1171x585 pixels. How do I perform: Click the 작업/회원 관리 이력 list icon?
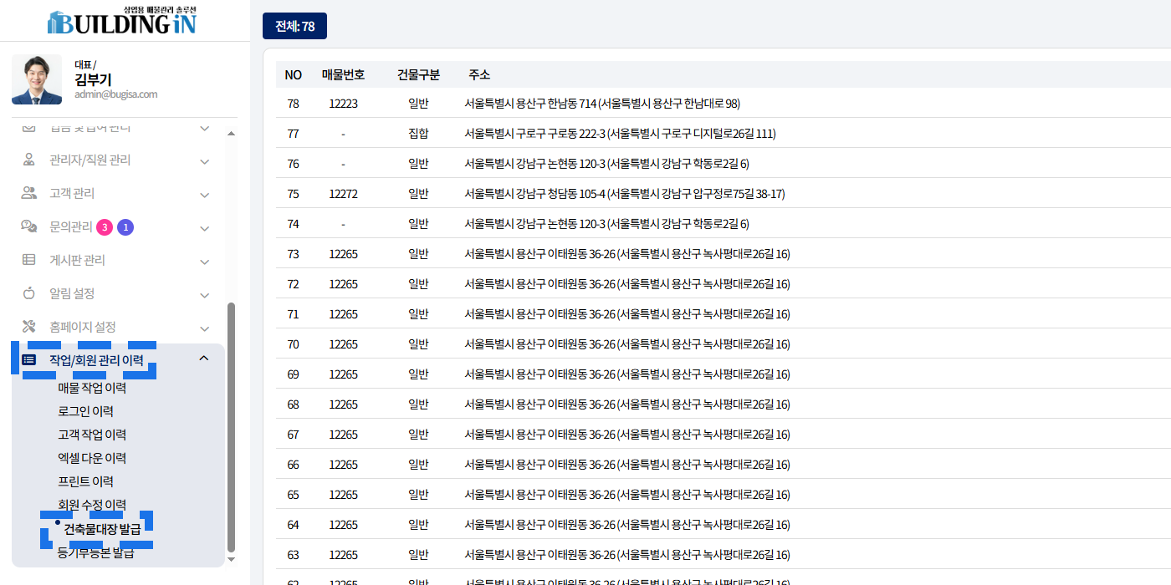point(29,360)
